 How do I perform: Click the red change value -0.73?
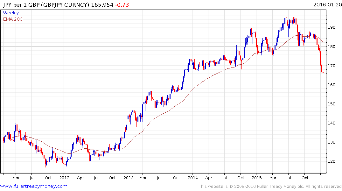122,5
